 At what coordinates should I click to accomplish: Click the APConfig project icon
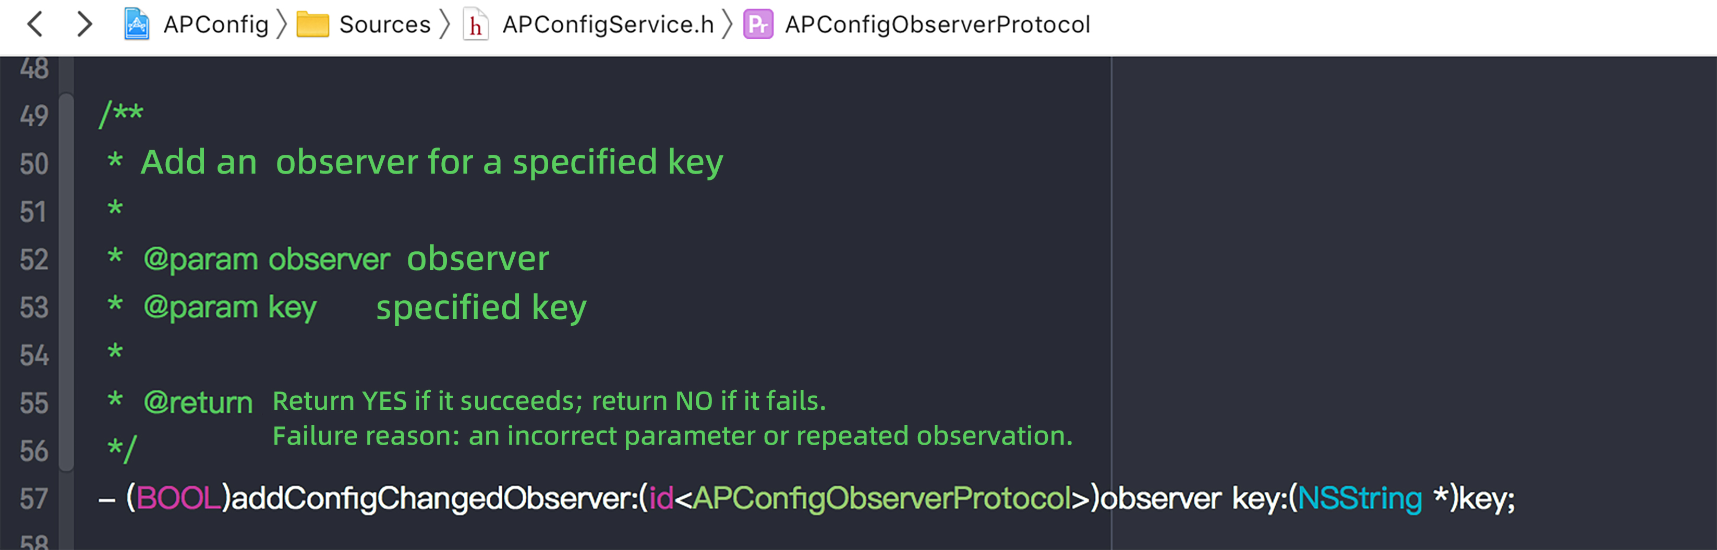[x=137, y=25]
